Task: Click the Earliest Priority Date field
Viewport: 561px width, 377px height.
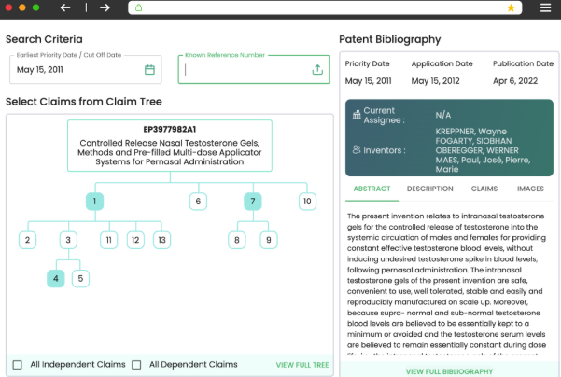Action: coord(86,69)
